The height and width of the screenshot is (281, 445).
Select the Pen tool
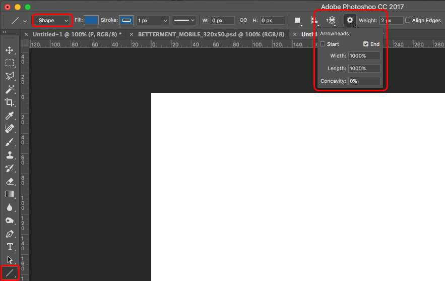click(x=9, y=234)
